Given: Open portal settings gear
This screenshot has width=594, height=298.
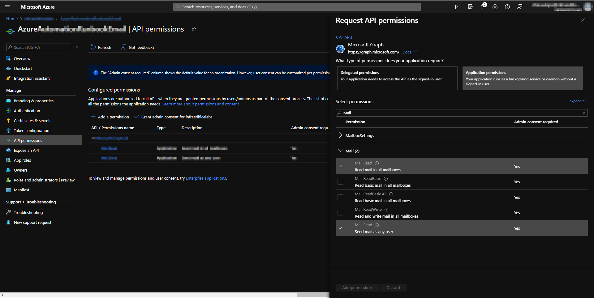Looking at the screenshot, I should click(495, 7).
